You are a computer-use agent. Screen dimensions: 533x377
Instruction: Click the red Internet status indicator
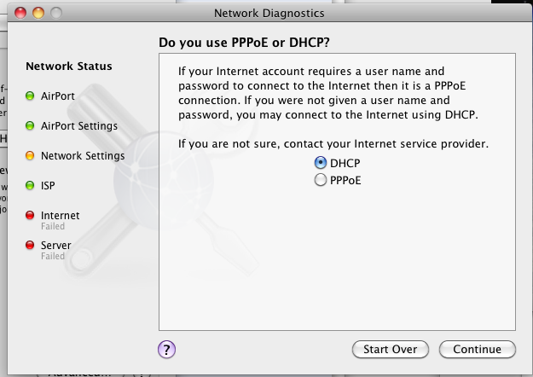click(x=30, y=216)
